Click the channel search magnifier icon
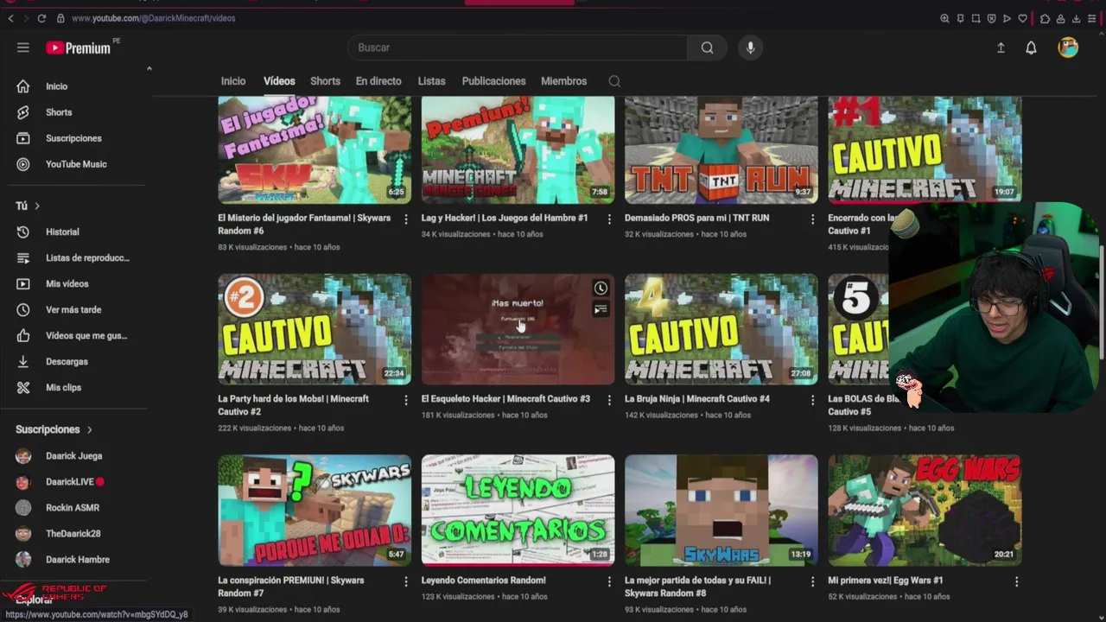This screenshot has height=622, width=1106. (614, 81)
